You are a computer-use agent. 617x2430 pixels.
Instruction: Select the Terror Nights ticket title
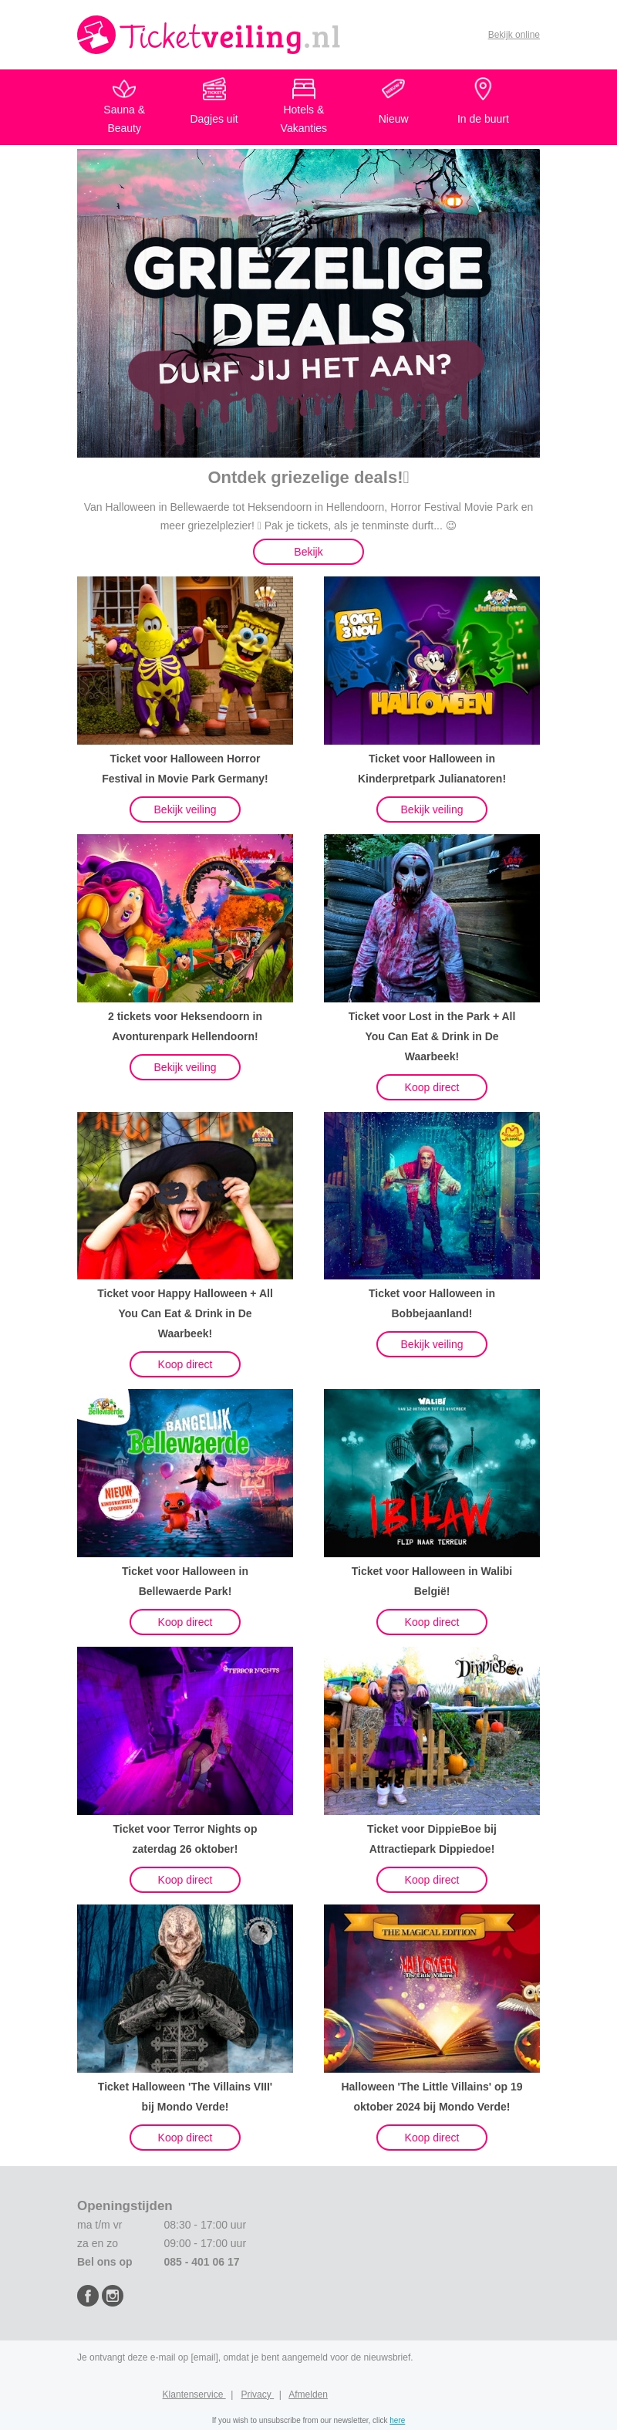point(185,1839)
